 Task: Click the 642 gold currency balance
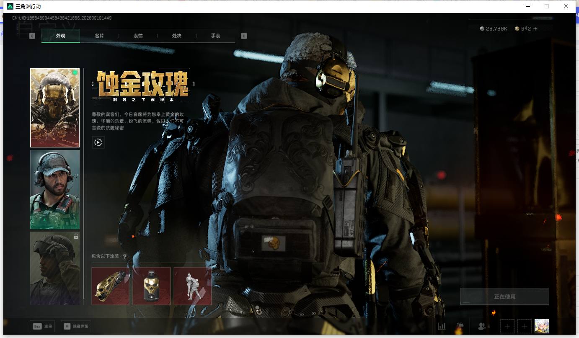coord(526,29)
